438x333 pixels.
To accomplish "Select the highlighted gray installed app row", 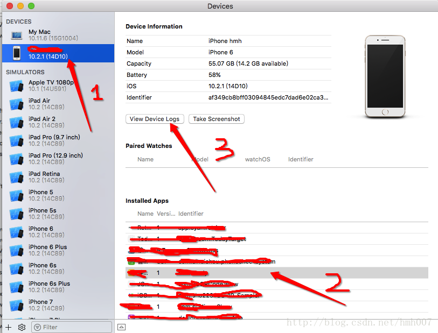I will click(277, 273).
